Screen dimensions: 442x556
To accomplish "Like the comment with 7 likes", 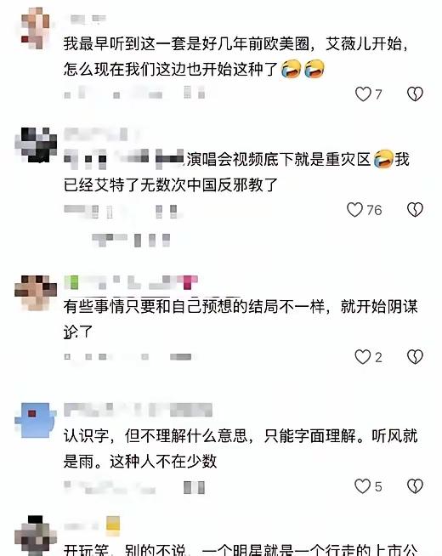I will (363, 94).
